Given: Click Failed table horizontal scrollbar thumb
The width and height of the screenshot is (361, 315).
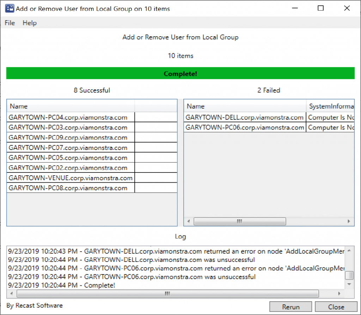Looking at the screenshot, I should 239,221.
